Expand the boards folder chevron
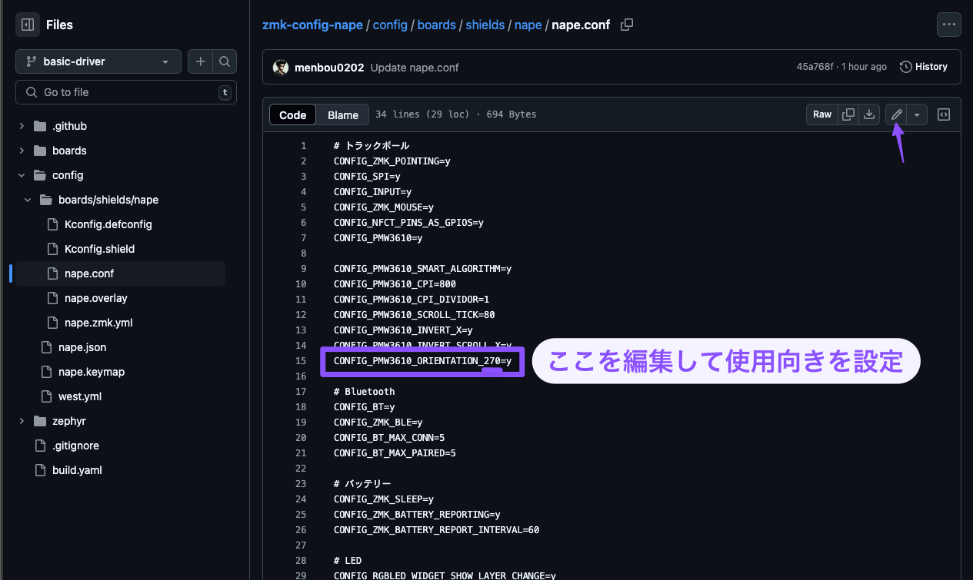Viewport: 973px width, 580px height. pos(22,151)
